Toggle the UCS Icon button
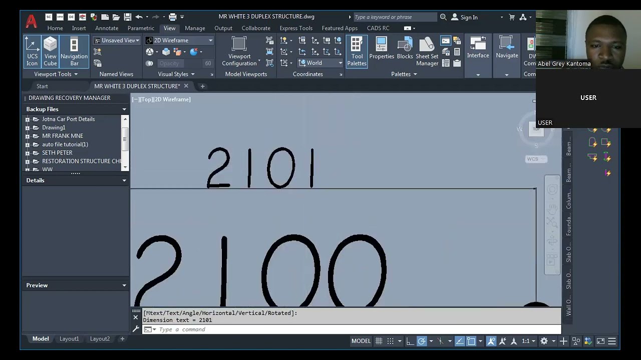Screen dimensions: 641x360 (x=32, y=51)
